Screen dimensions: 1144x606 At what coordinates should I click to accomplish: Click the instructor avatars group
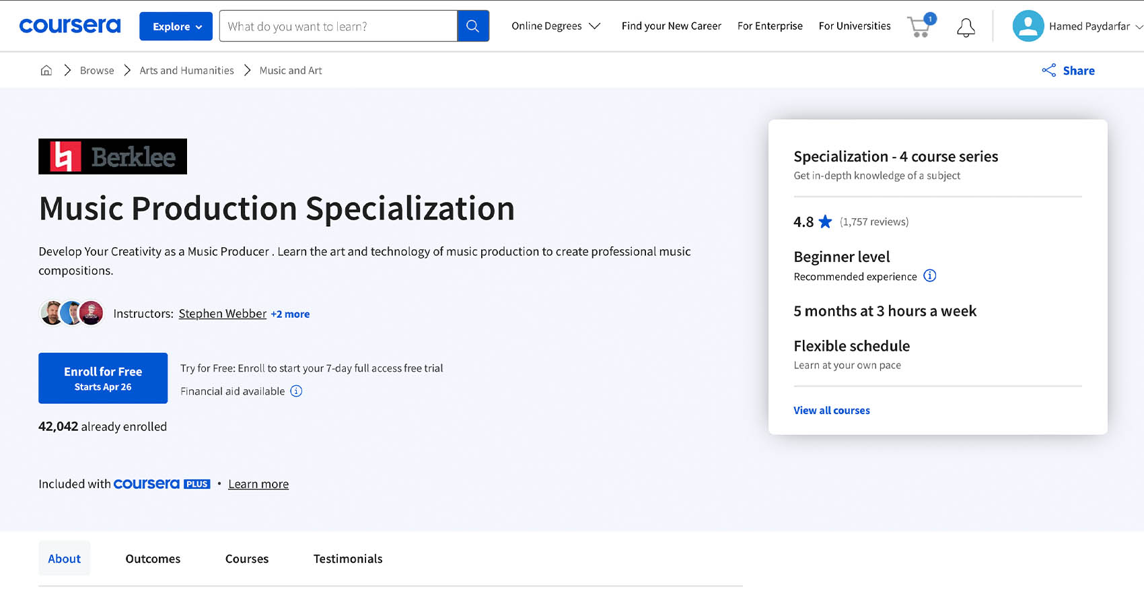[71, 313]
